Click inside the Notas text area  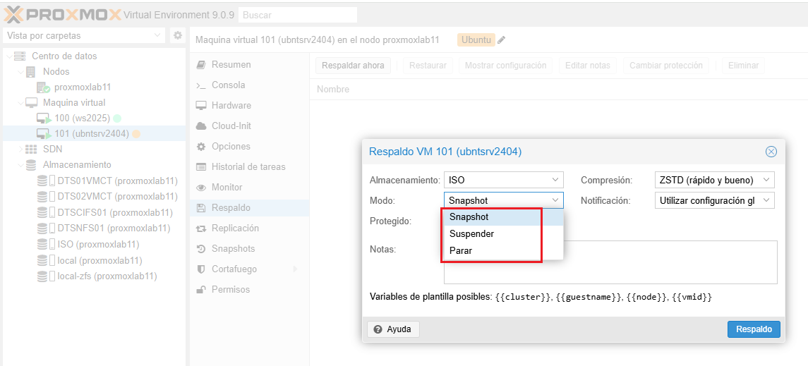(610, 262)
